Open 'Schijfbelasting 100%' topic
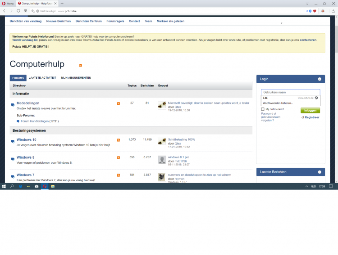 pyautogui.click(x=182, y=139)
